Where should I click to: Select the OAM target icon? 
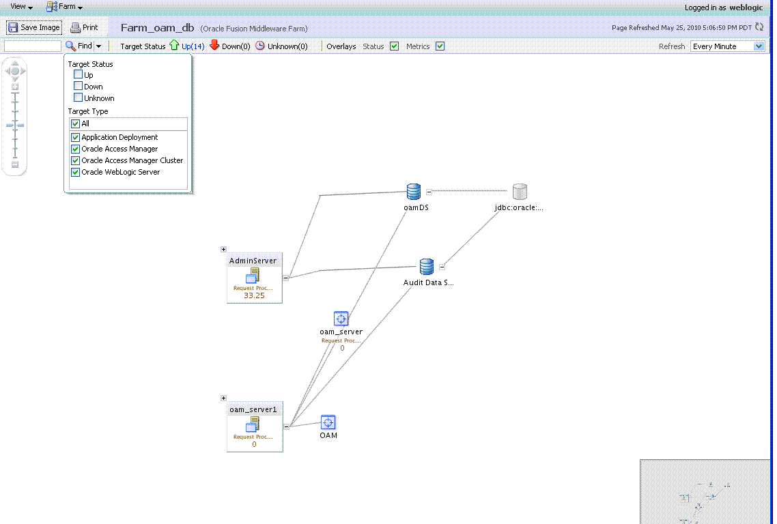pyautogui.click(x=328, y=422)
